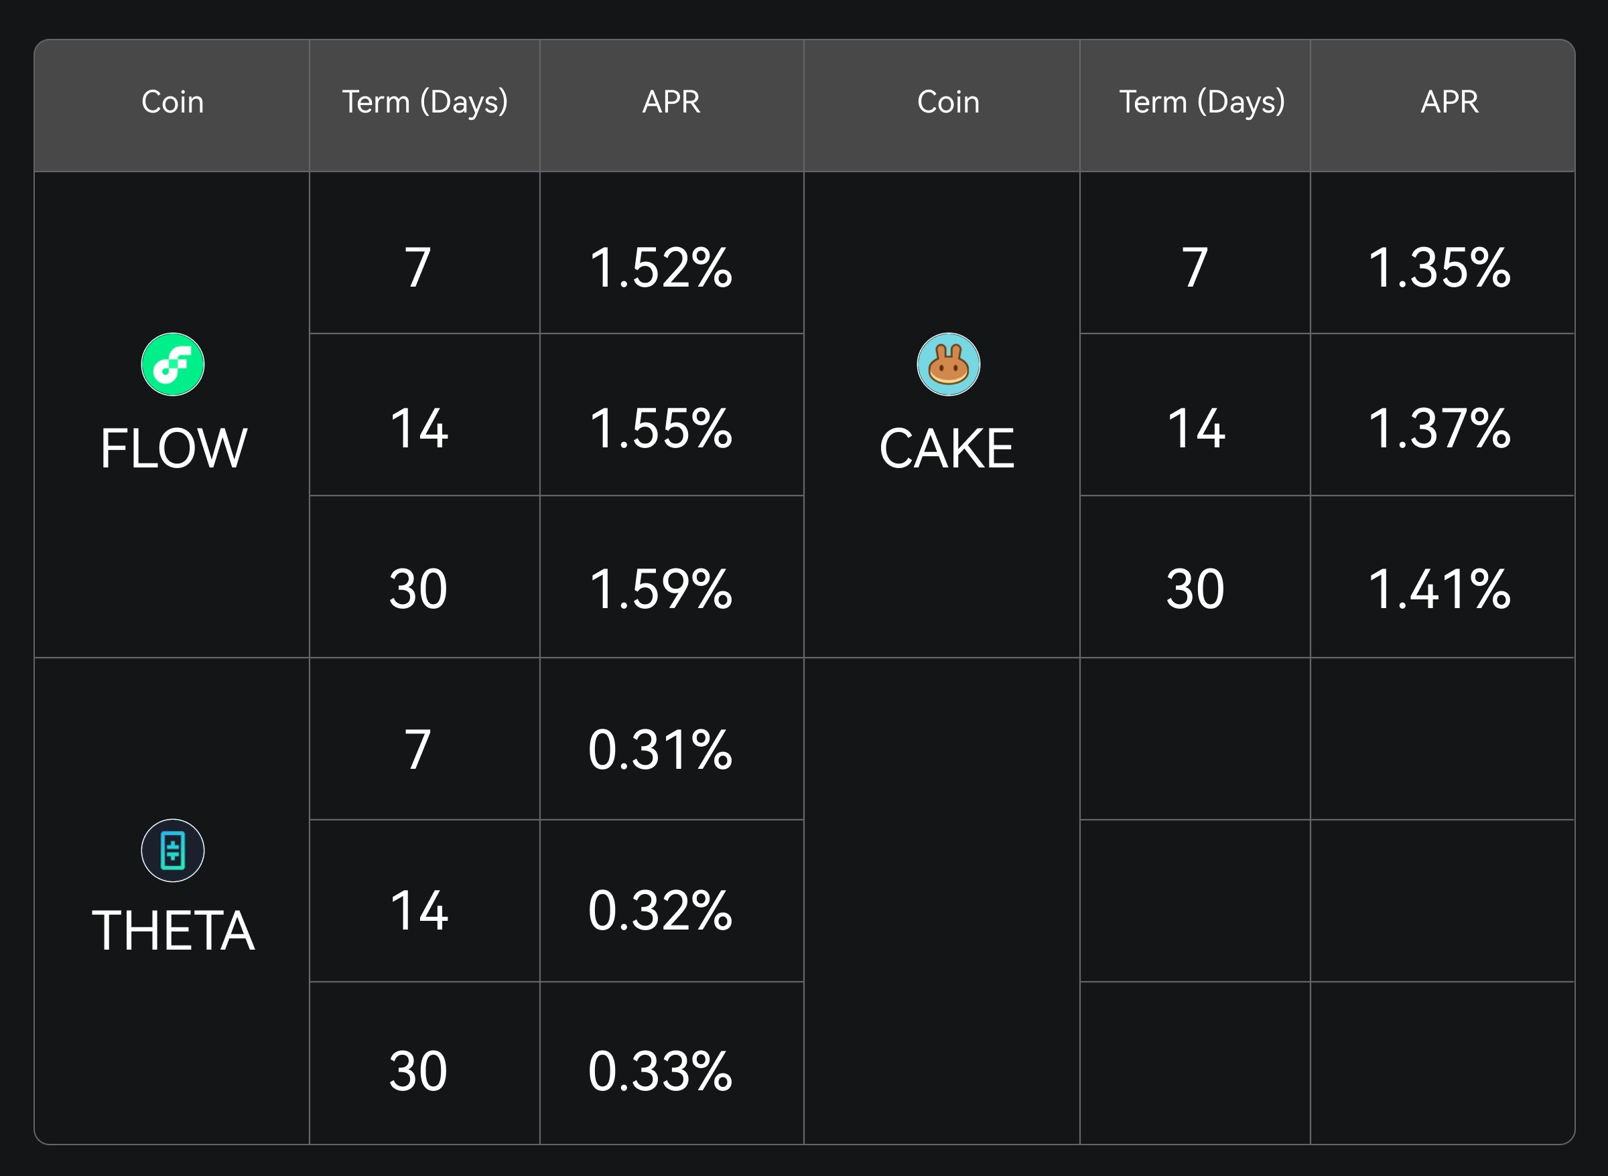Click the right APR column header
This screenshot has width=1608, height=1176.
point(1449,102)
